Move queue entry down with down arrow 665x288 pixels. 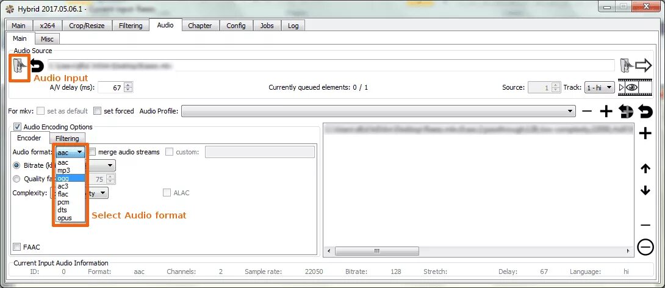(x=645, y=190)
